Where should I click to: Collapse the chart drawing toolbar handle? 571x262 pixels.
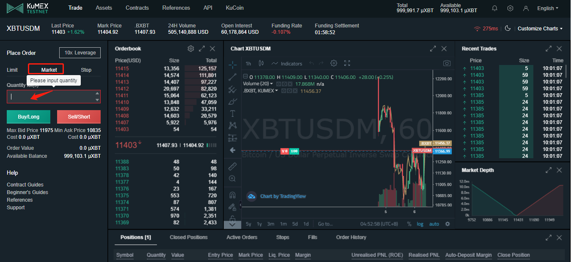click(x=240, y=205)
